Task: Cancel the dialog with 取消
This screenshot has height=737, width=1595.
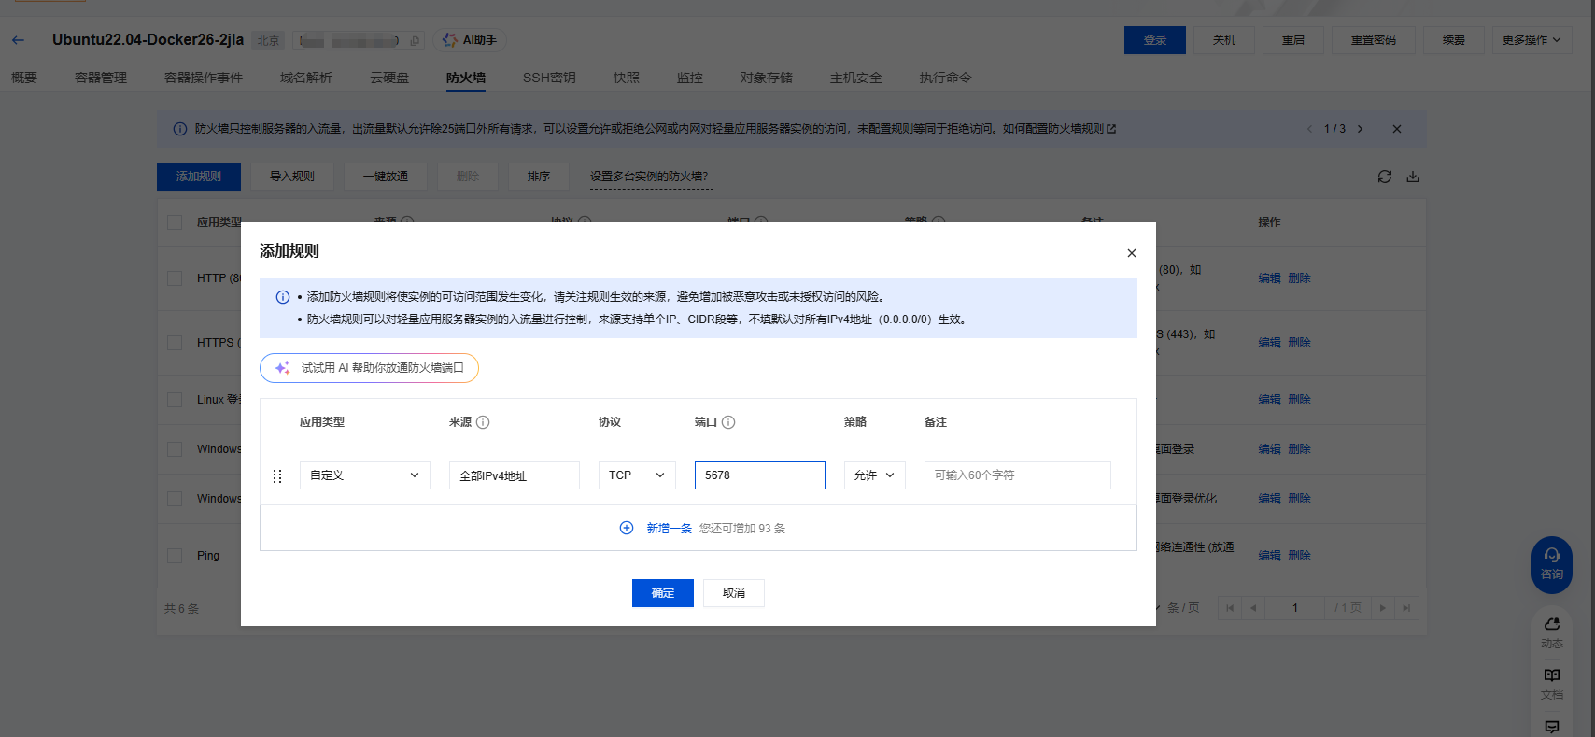Action: coord(734,593)
